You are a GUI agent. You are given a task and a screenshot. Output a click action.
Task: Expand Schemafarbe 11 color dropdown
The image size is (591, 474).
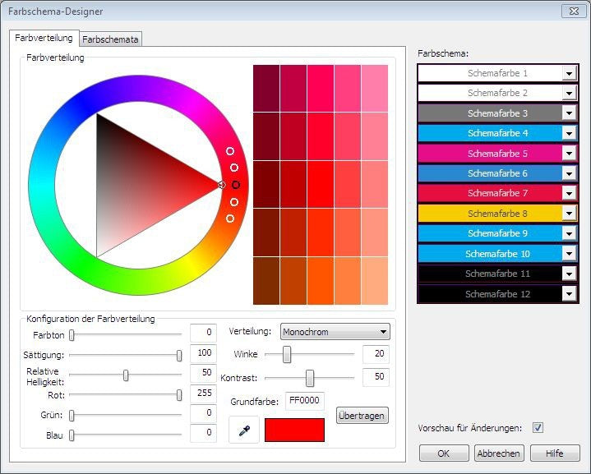569,274
